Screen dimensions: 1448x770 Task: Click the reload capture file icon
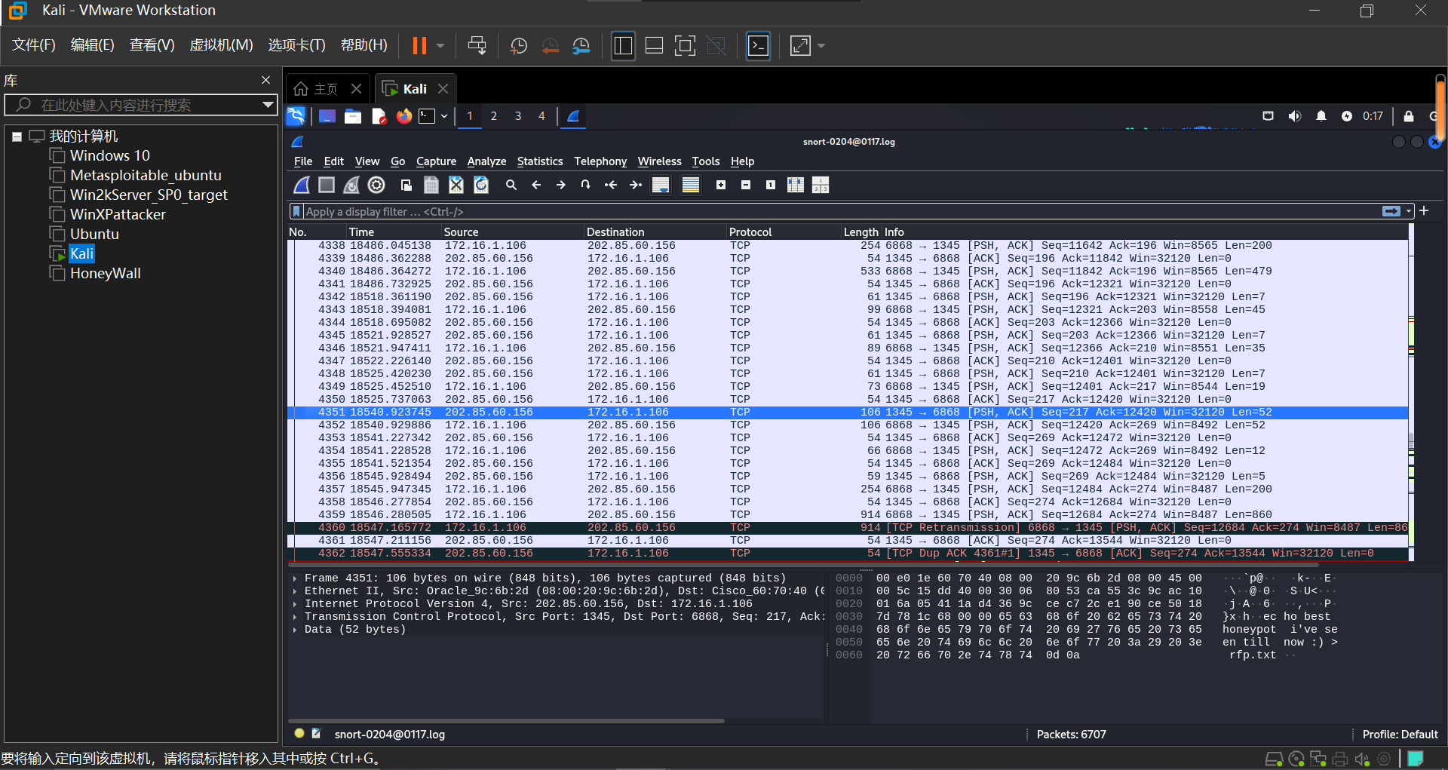481,185
